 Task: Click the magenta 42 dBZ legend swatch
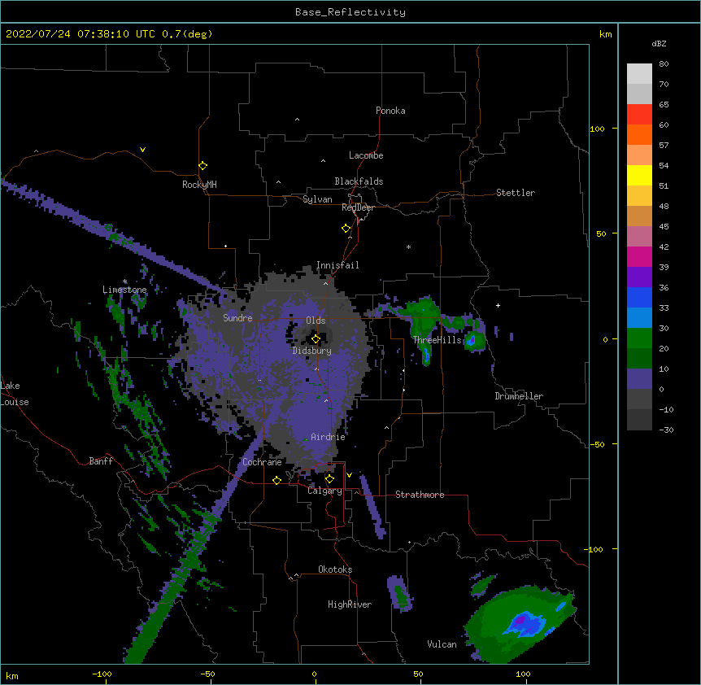[639, 256]
